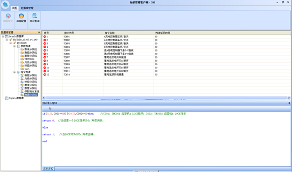Collapse the TEST108 connection node
The image size is (292, 172).
coord(7,40)
